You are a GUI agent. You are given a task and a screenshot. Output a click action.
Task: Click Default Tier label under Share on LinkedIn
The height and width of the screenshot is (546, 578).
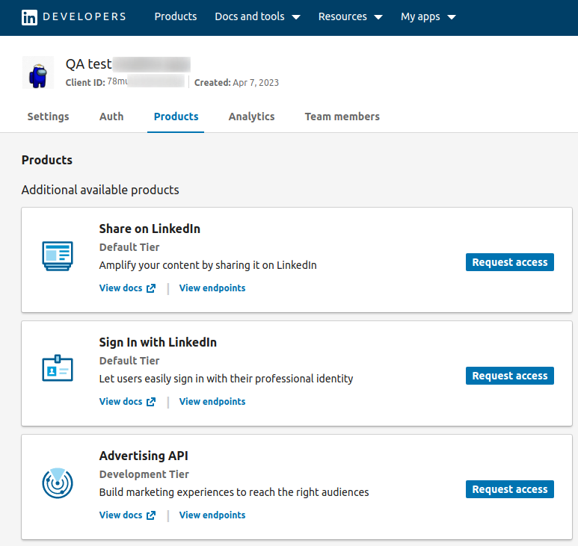129,247
